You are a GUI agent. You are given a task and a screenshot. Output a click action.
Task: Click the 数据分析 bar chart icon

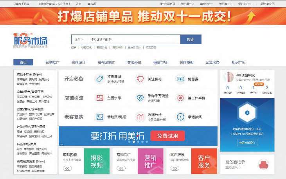[140, 117]
